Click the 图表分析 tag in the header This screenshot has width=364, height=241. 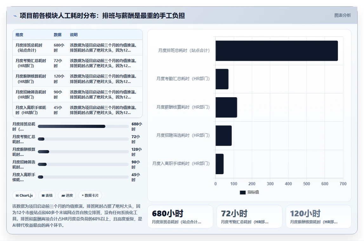click(x=342, y=15)
